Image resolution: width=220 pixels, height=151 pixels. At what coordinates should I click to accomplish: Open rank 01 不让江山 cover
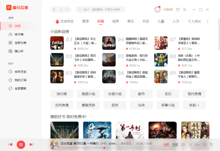[x=57, y=43]
